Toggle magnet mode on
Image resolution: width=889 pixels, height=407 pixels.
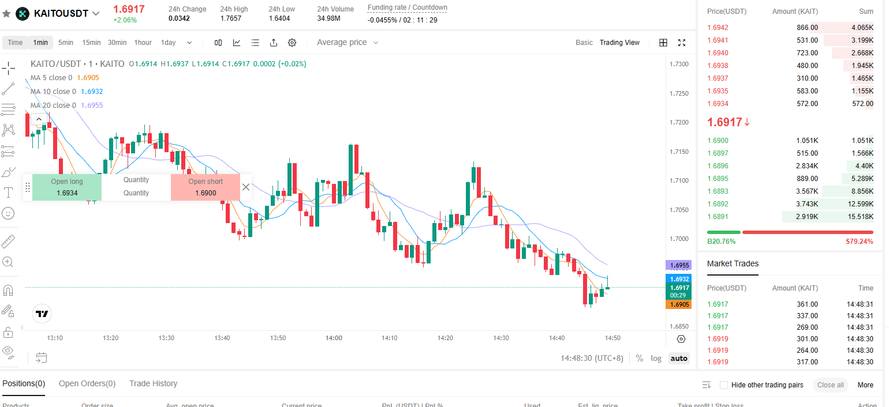(8, 290)
